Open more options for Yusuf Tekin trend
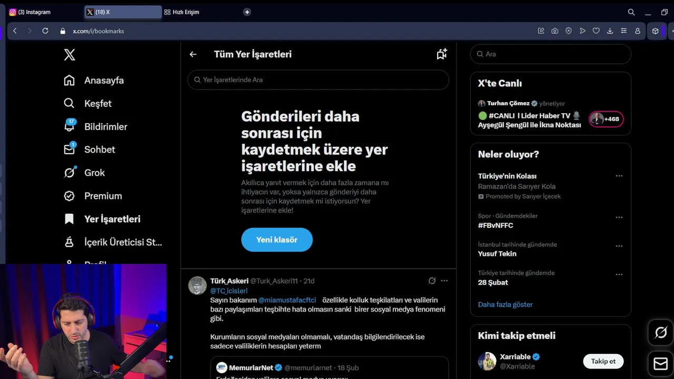The width and height of the screenshot is (674, 379). click(619, 246)
